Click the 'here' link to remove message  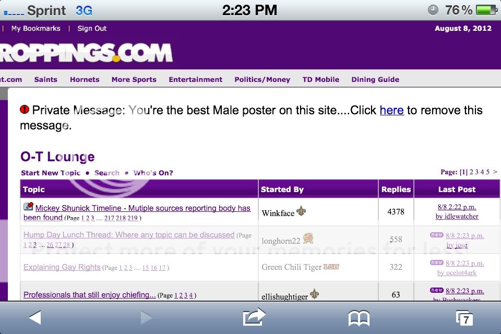click(392, 110)
